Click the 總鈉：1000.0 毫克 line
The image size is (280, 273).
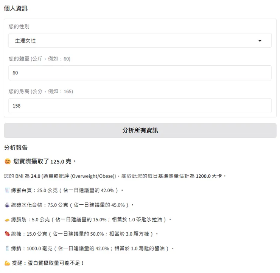pyautogui.click(x=92, y=248)
